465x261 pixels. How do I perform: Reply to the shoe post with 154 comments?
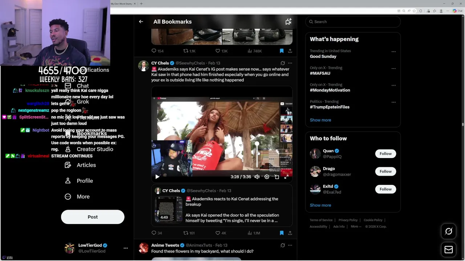pos(157,51)
